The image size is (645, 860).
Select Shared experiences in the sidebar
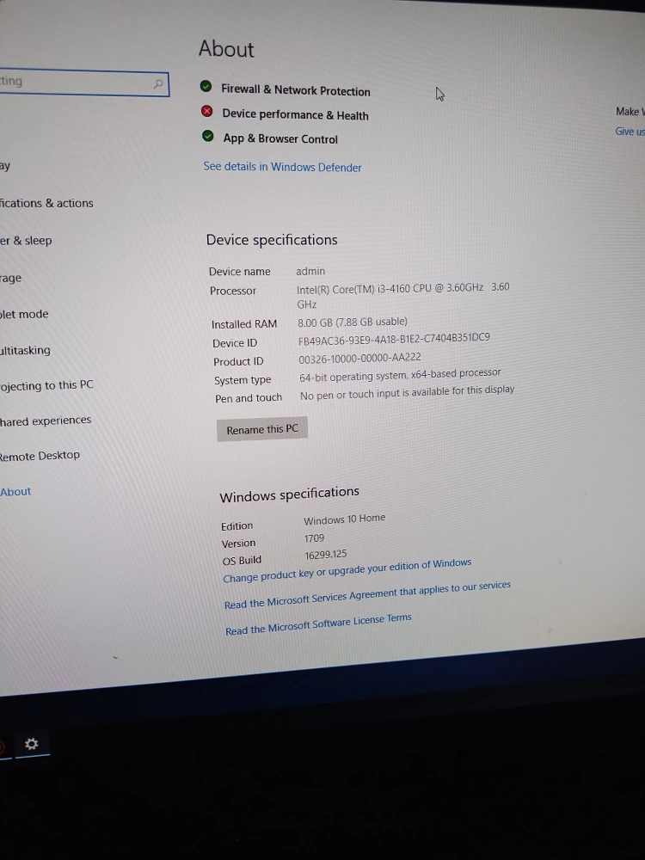pos(46,421)
